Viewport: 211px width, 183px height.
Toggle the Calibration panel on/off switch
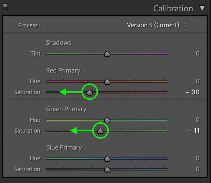[5, 7]
